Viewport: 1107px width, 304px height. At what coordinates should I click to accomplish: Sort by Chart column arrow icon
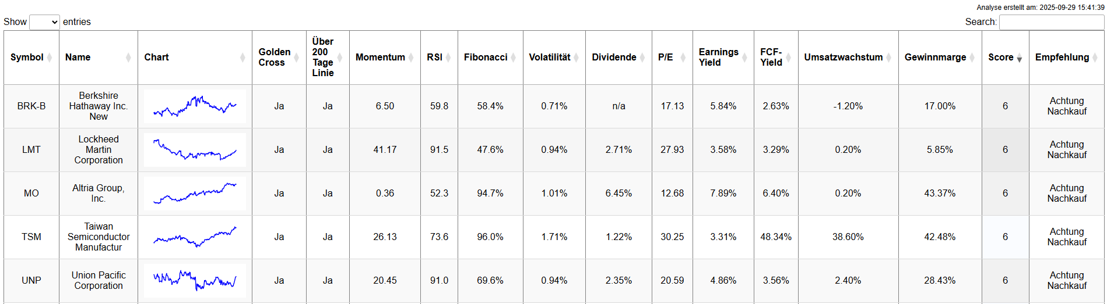pyautogui.click(x=243, y=58)
